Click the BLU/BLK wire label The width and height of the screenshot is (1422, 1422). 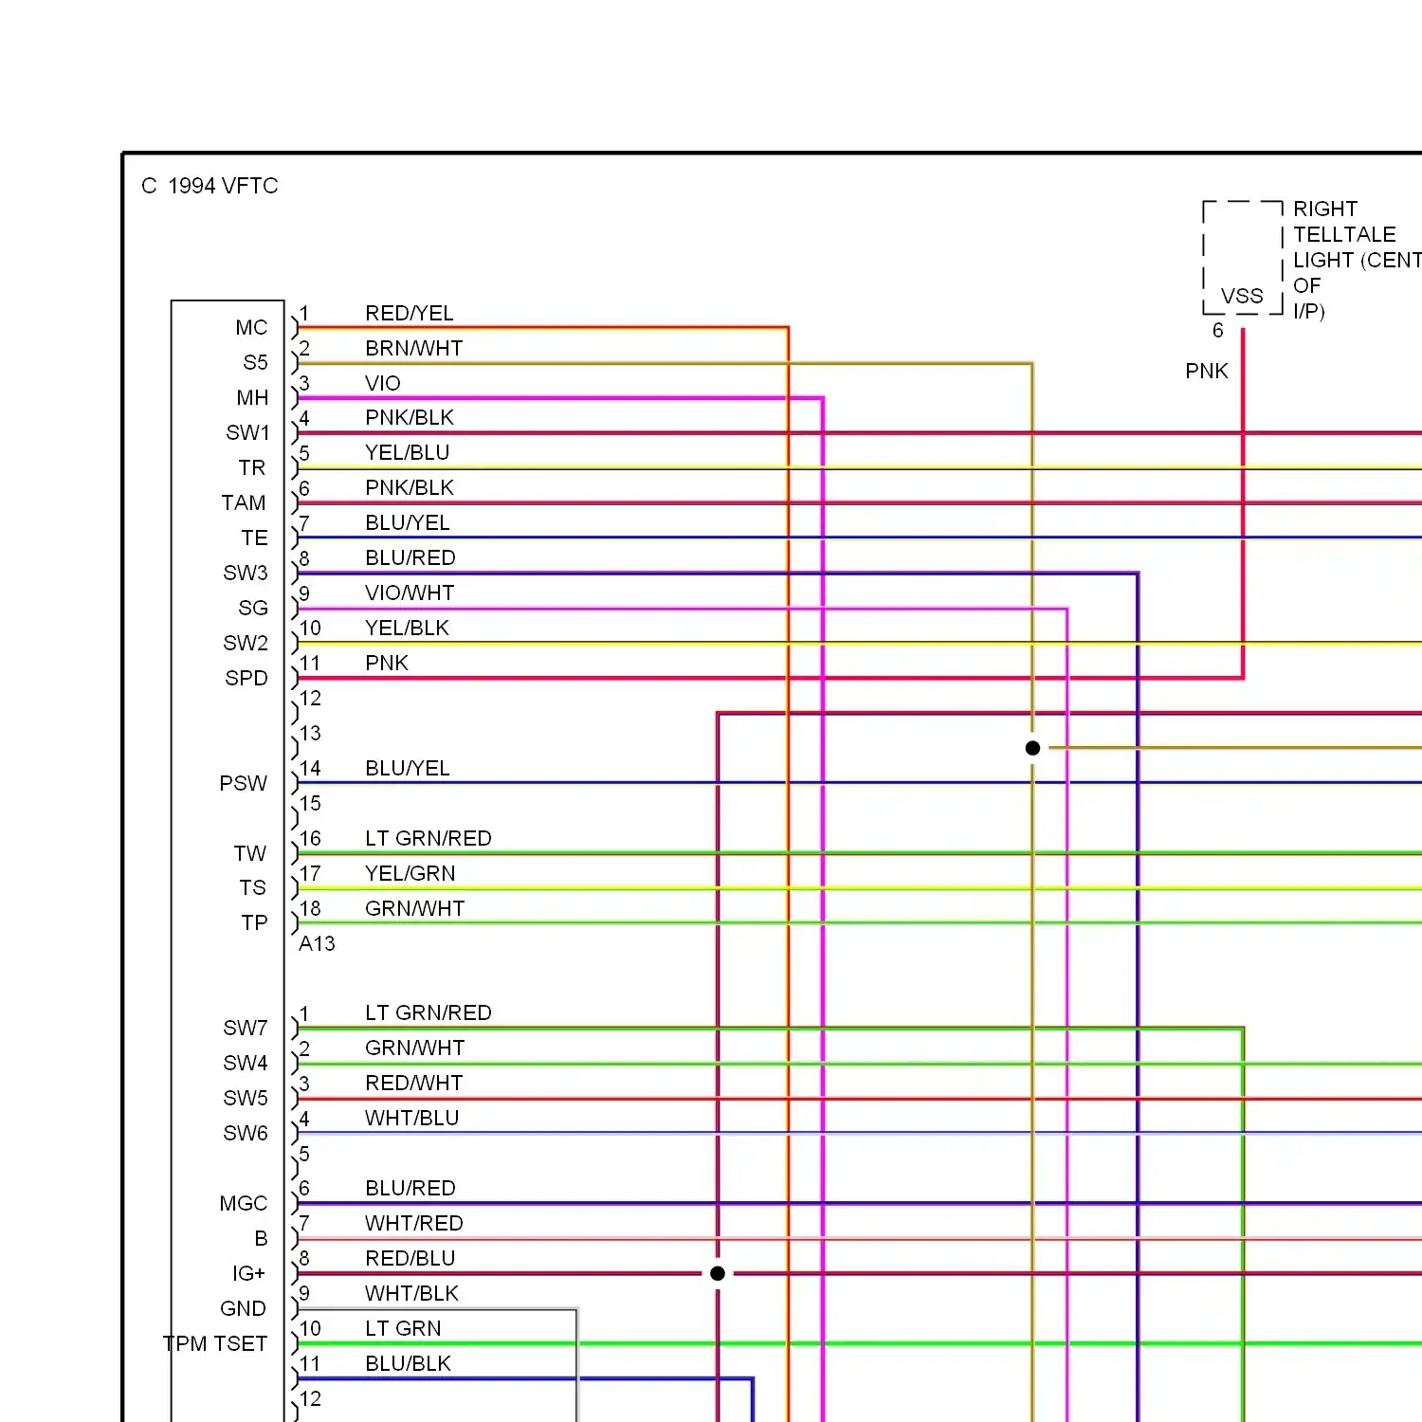coord(409,1363)
